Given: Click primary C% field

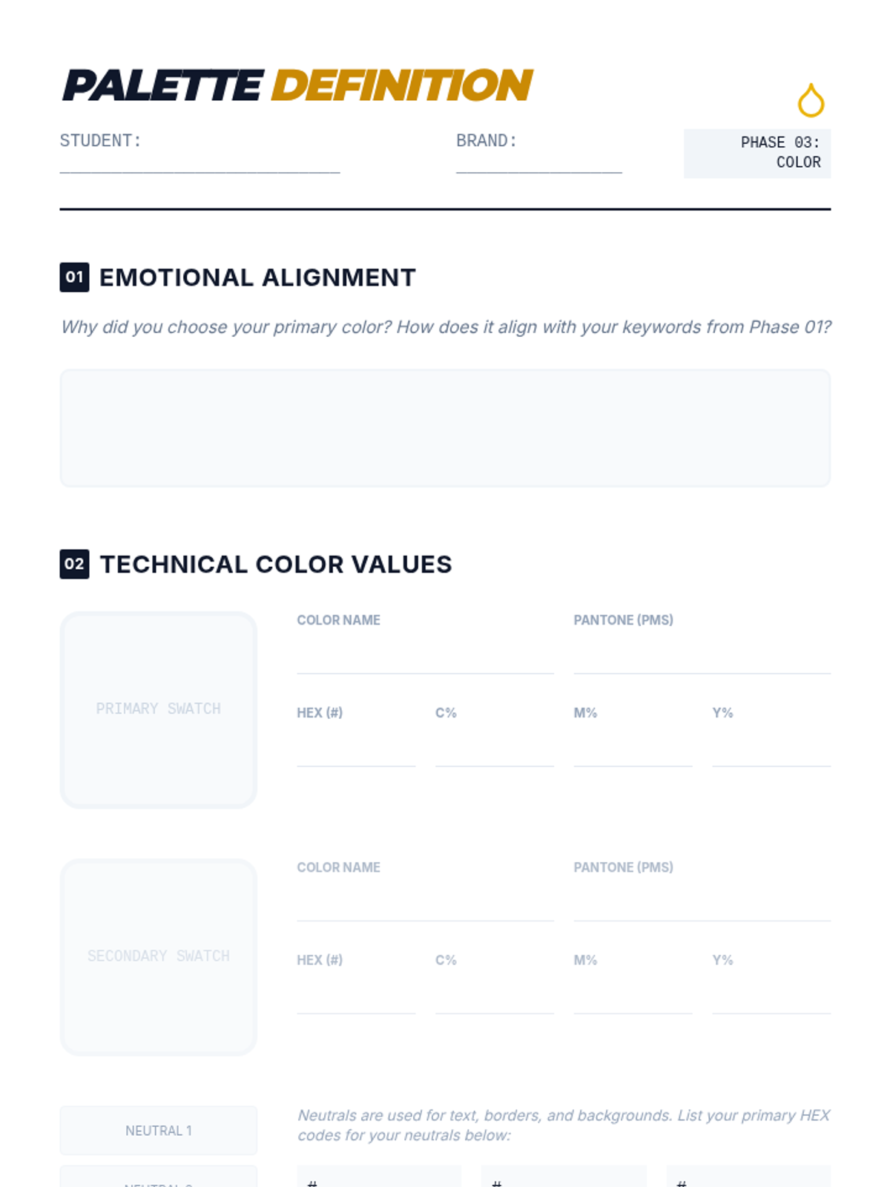Looking at the screenshot, I should (495, 749).
